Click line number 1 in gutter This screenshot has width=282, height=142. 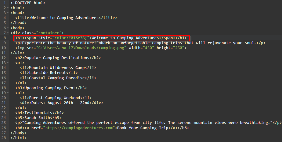[5, 3]
